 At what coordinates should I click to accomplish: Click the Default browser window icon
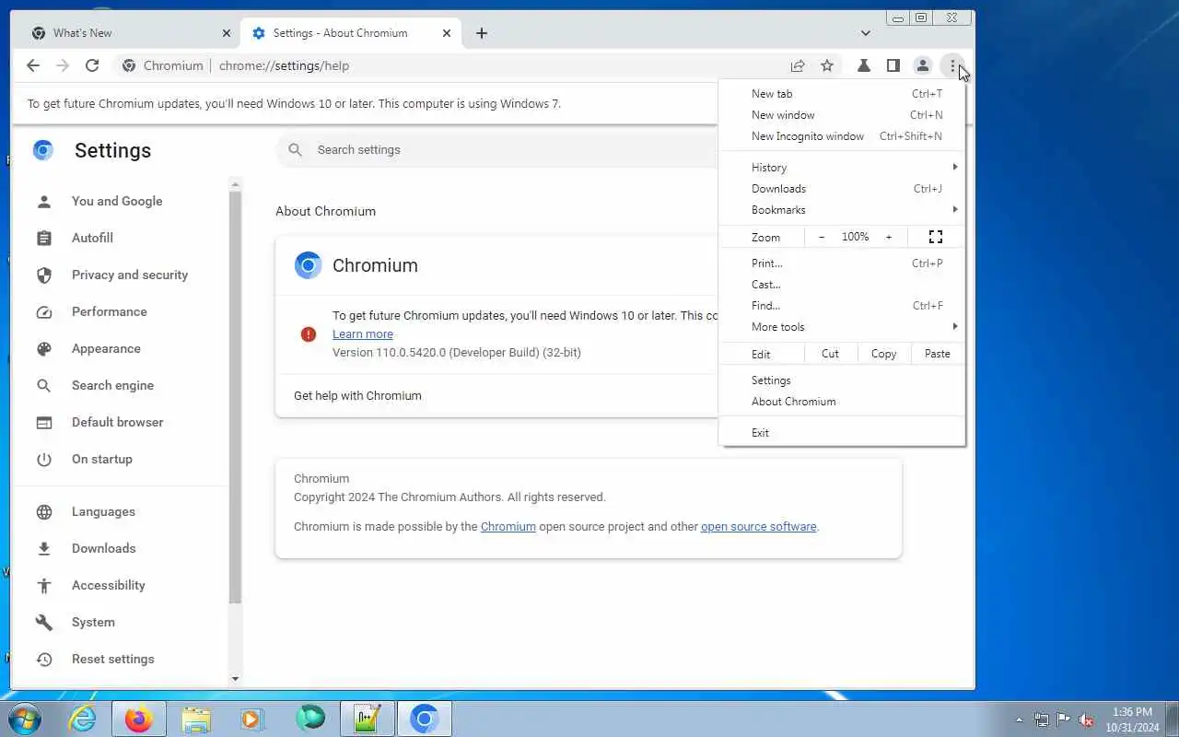(x=44, y=422)
